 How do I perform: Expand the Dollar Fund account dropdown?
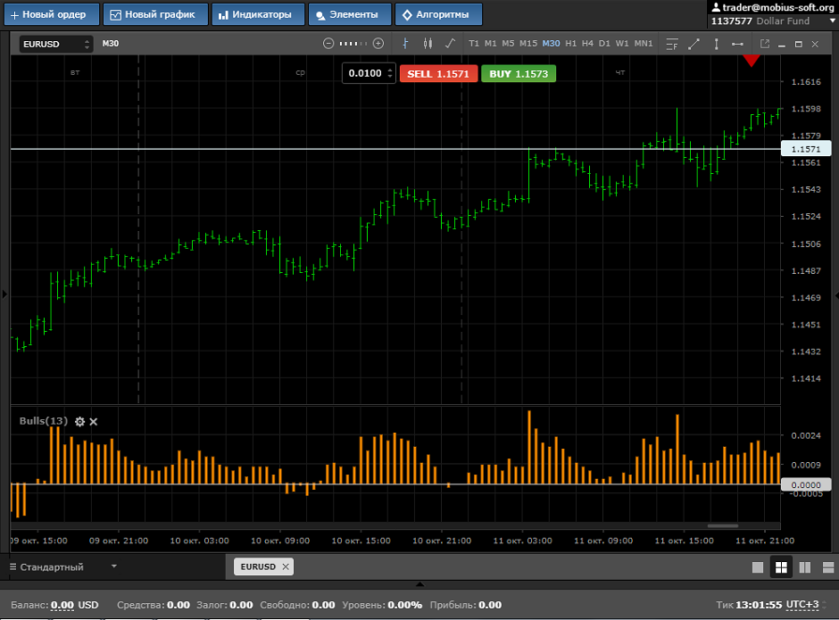click(x=832, y=21)
